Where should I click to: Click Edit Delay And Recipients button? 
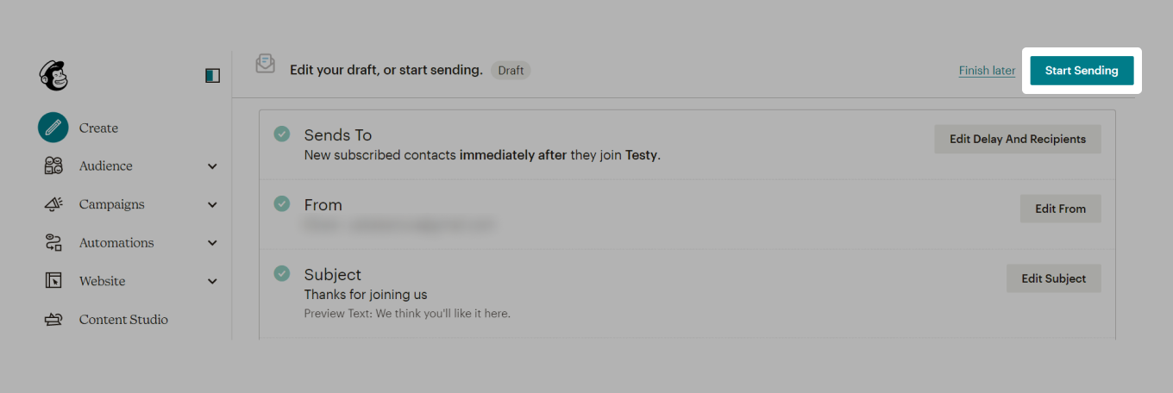(1017, 139)
